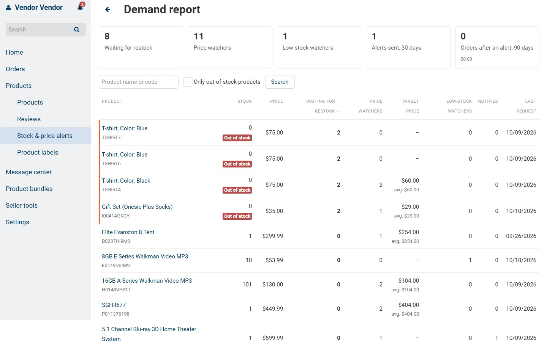Open Products submenu item
The height and width of the screenshot is (341, 547).
coord(30,102)
